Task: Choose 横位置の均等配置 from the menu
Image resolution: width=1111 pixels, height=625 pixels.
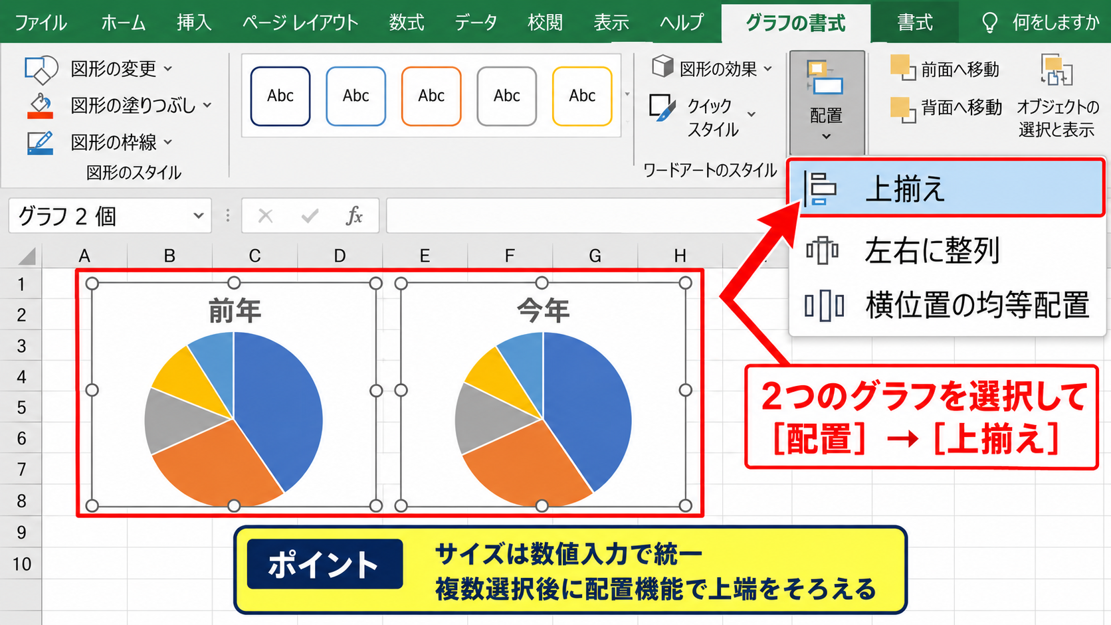Action: tap(946, 306)
